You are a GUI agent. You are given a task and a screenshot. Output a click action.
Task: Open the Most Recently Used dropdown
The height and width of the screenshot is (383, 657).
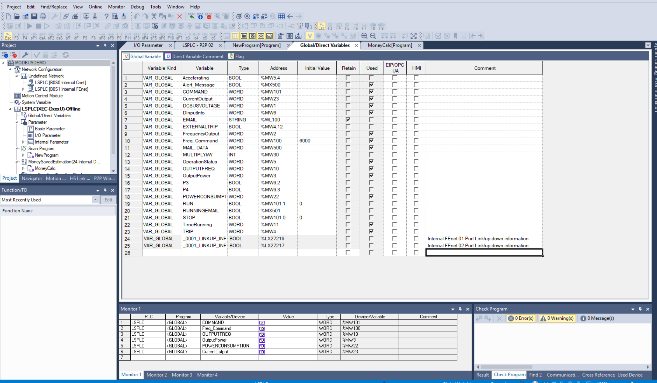tap(95, 200)
